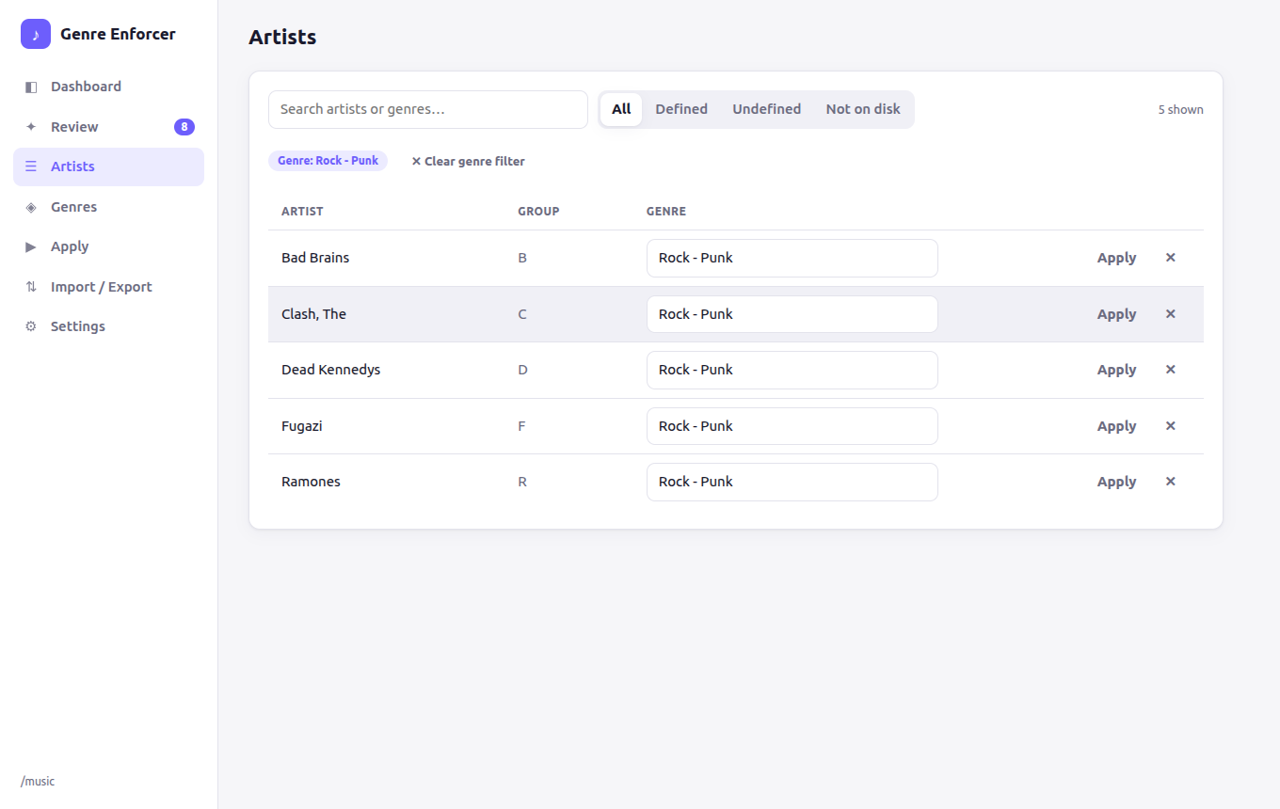Remove Clash, The with its X icon

tap(1171, 314)
